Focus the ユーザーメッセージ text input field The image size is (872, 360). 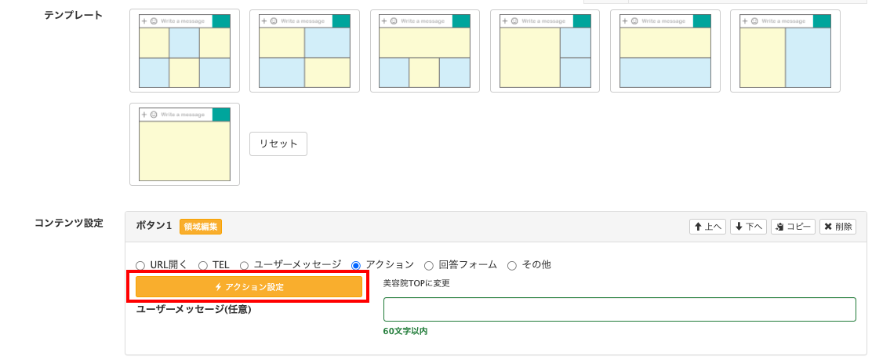tap(619, 309)
